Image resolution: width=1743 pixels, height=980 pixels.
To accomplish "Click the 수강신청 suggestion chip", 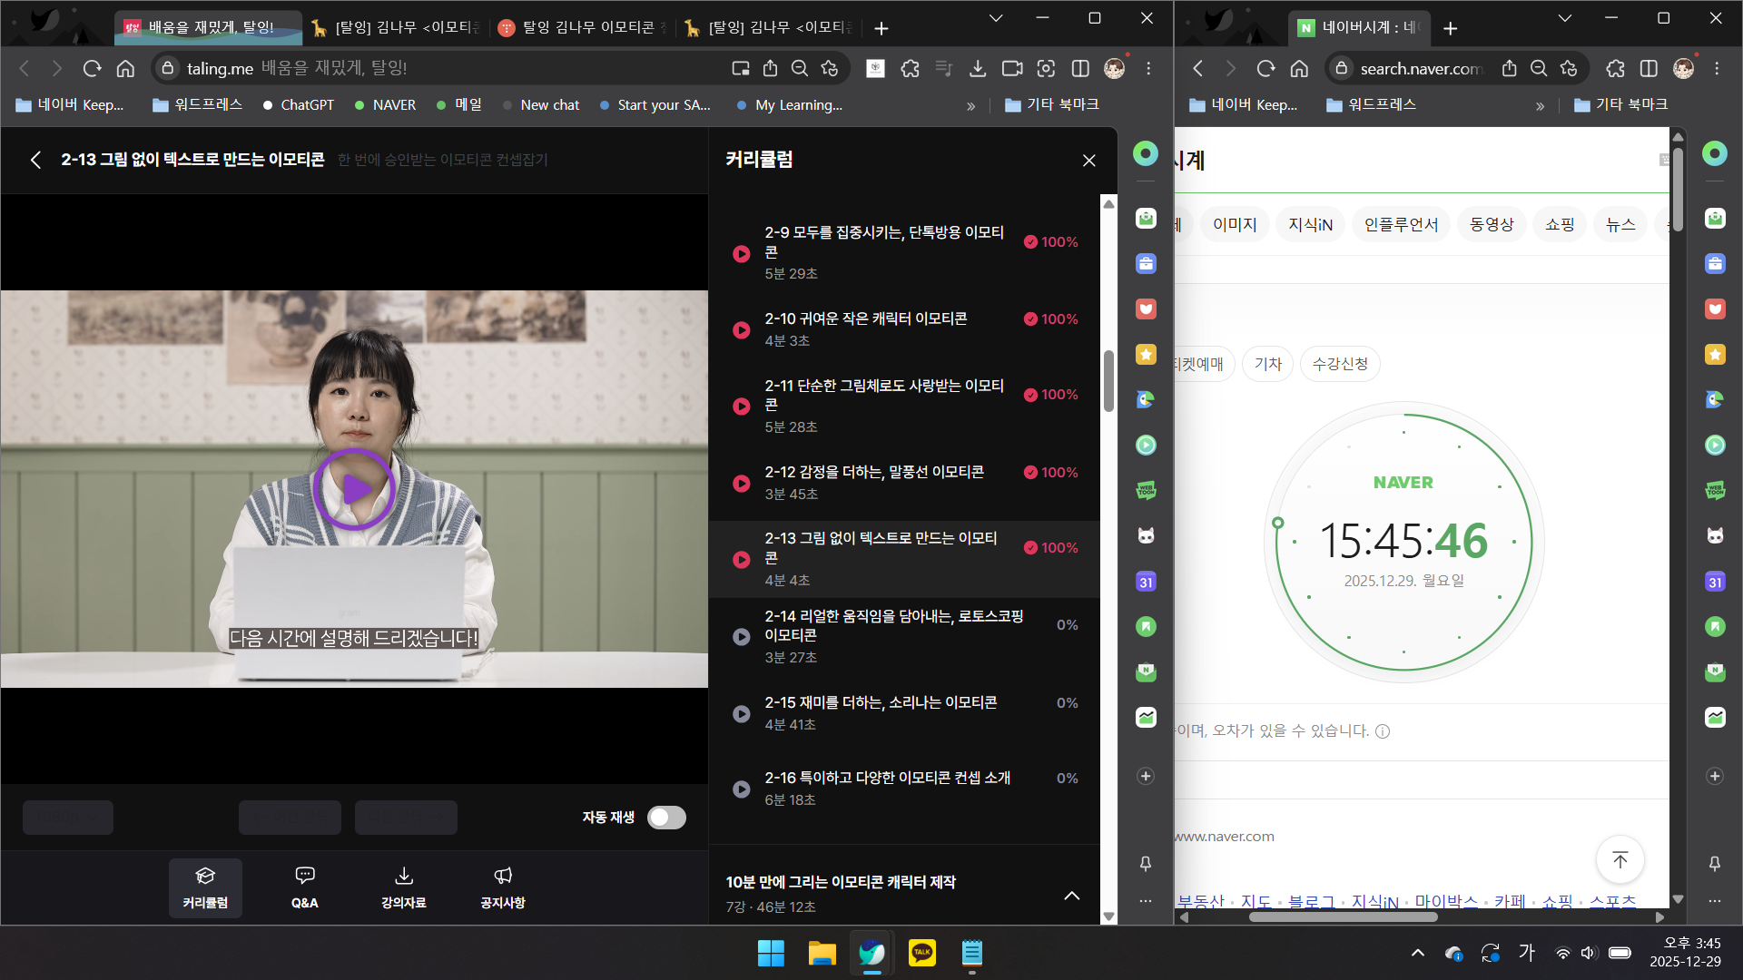I will (1339, 364).
